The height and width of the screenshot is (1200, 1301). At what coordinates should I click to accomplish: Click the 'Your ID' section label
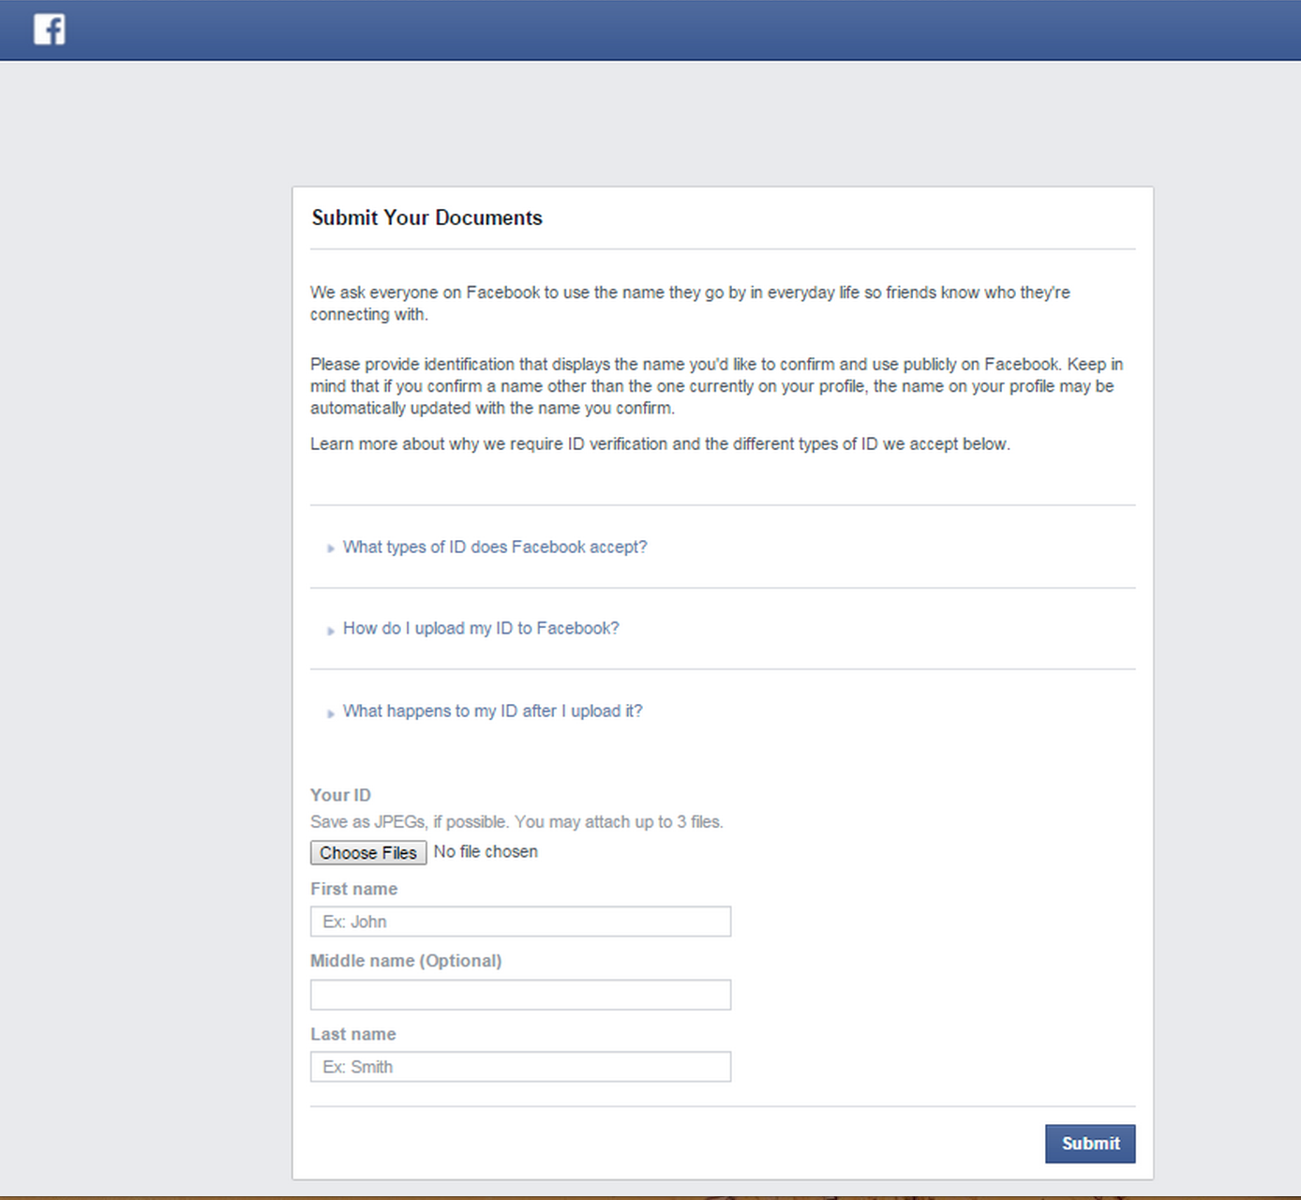click(340, 795)
